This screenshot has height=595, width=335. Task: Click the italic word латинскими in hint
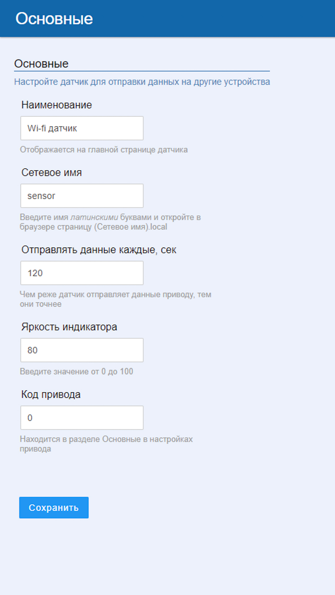[x=94, y=217]
